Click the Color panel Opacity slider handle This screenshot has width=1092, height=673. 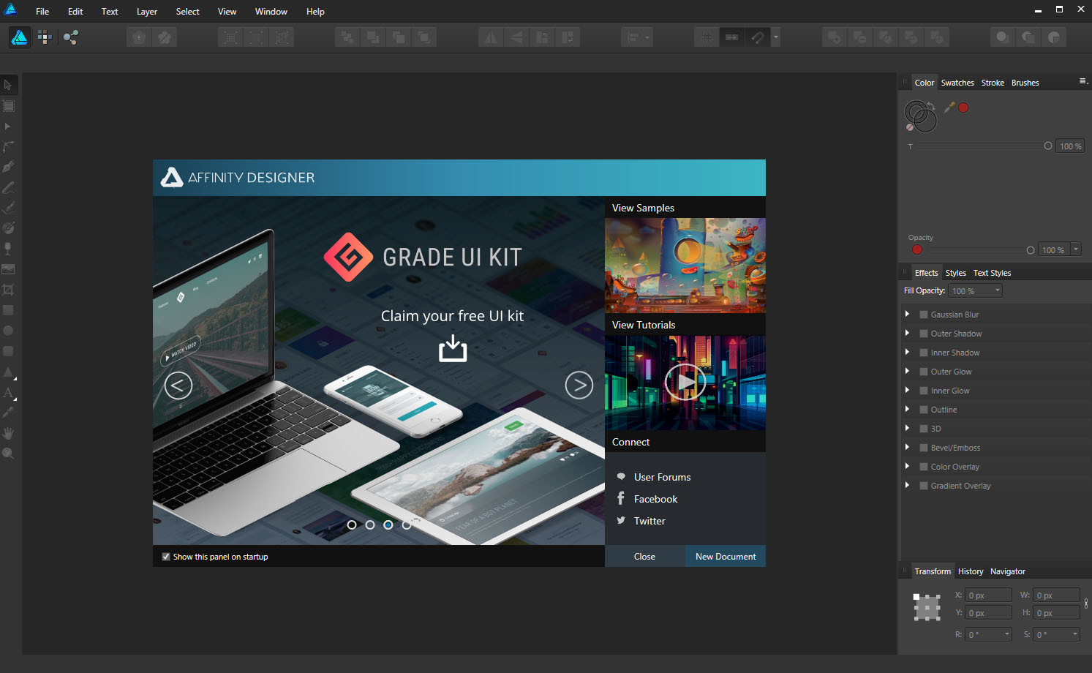(x=1031, y=250)
